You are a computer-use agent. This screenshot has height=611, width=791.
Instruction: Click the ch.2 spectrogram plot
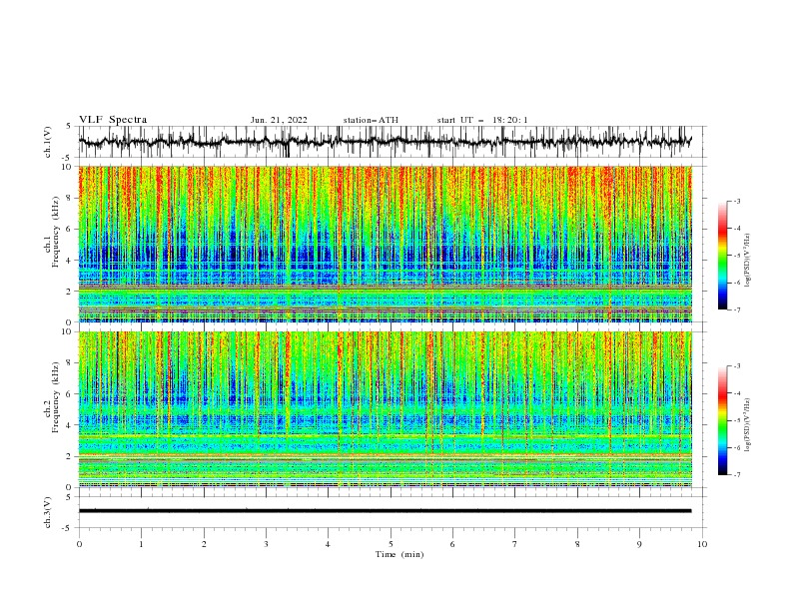(386, 409)
